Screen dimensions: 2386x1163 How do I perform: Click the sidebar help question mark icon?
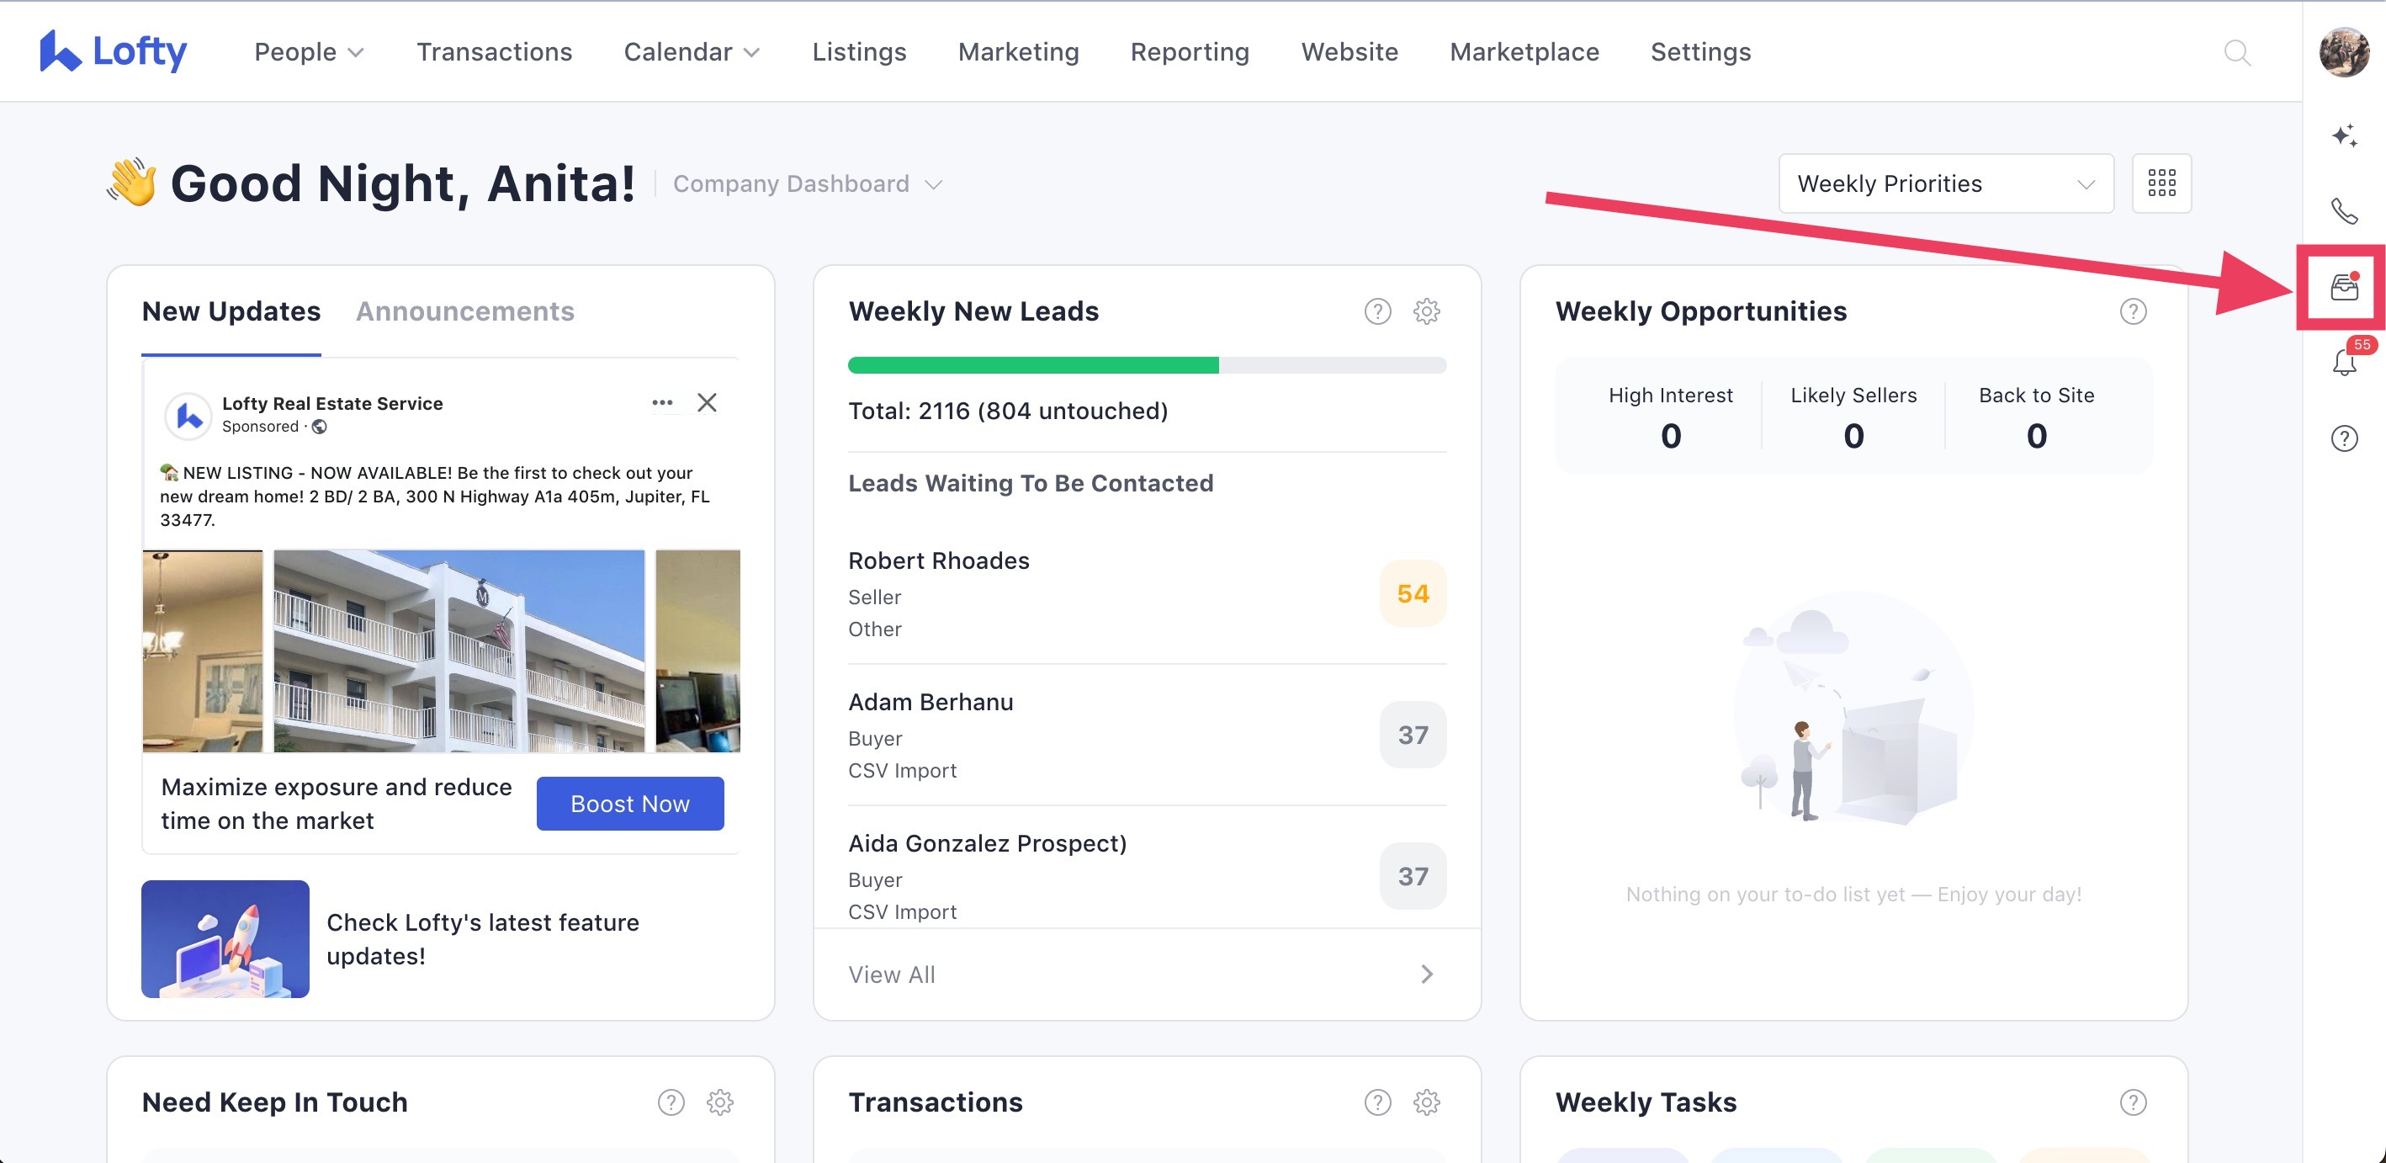2343,438
